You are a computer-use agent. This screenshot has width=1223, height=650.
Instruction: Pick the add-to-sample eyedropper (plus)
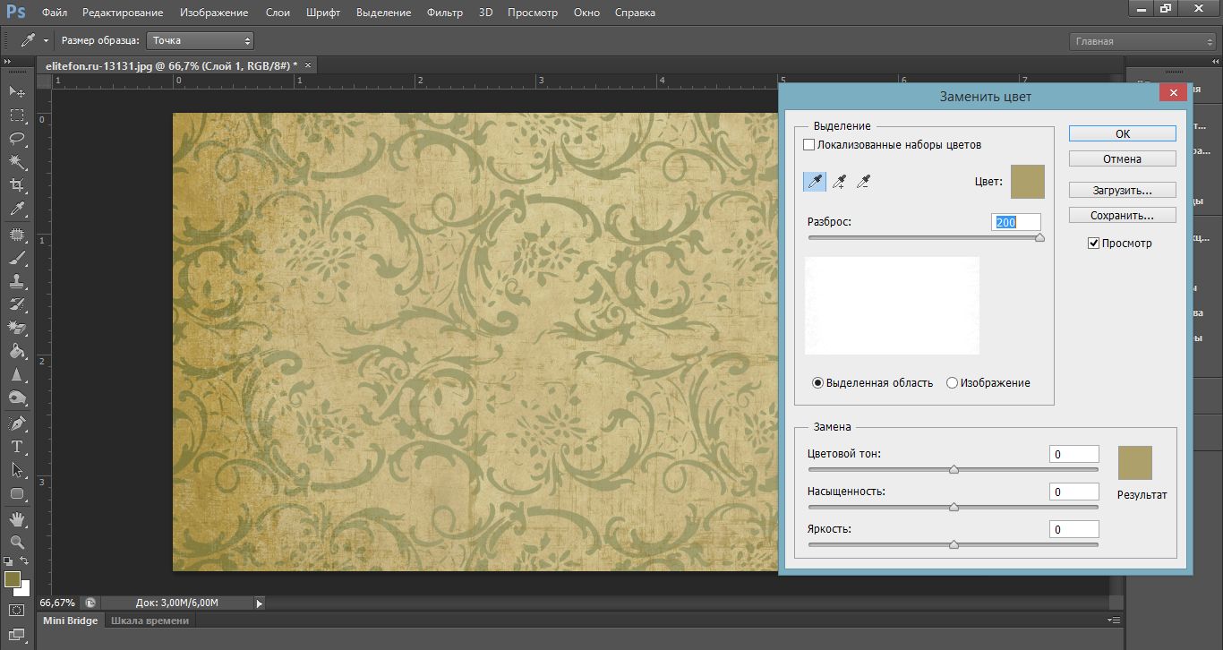point(839,182)
